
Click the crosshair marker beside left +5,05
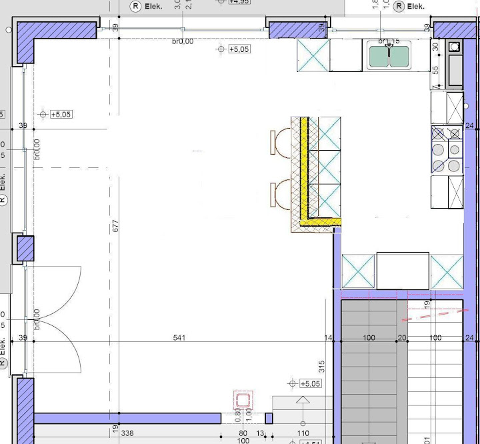click(x=43, y=114)
